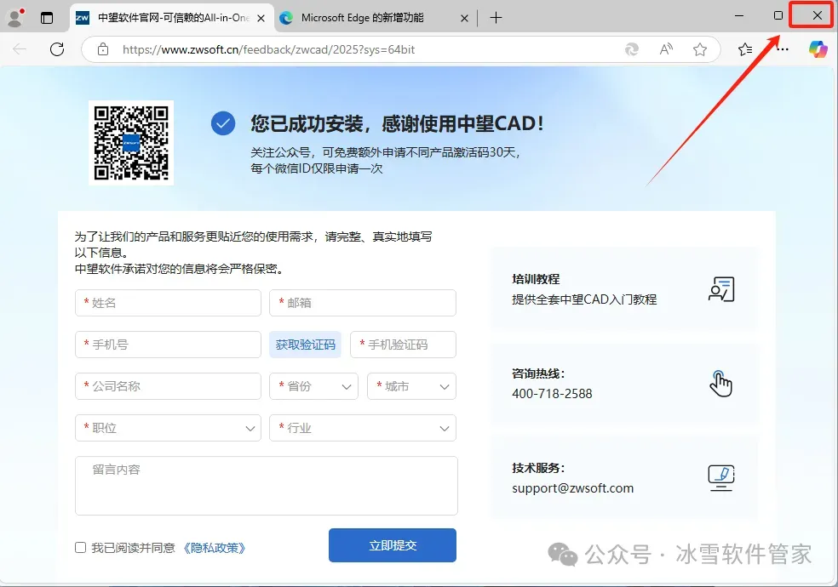Viewport: 838px width, 587px height.
Task: Switch to the 中望软件官网 tab
Action: pos(171,18)
